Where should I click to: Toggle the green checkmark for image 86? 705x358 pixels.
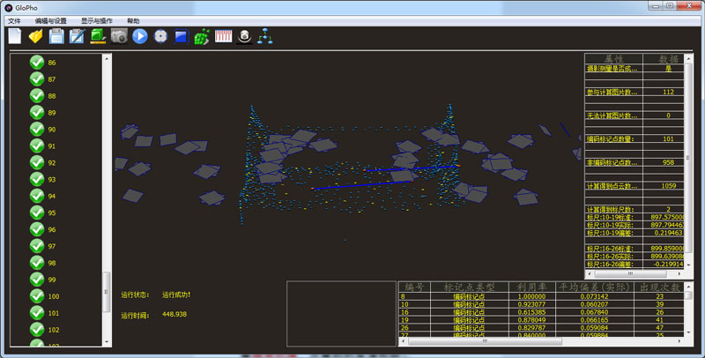(x=37, y=62)
